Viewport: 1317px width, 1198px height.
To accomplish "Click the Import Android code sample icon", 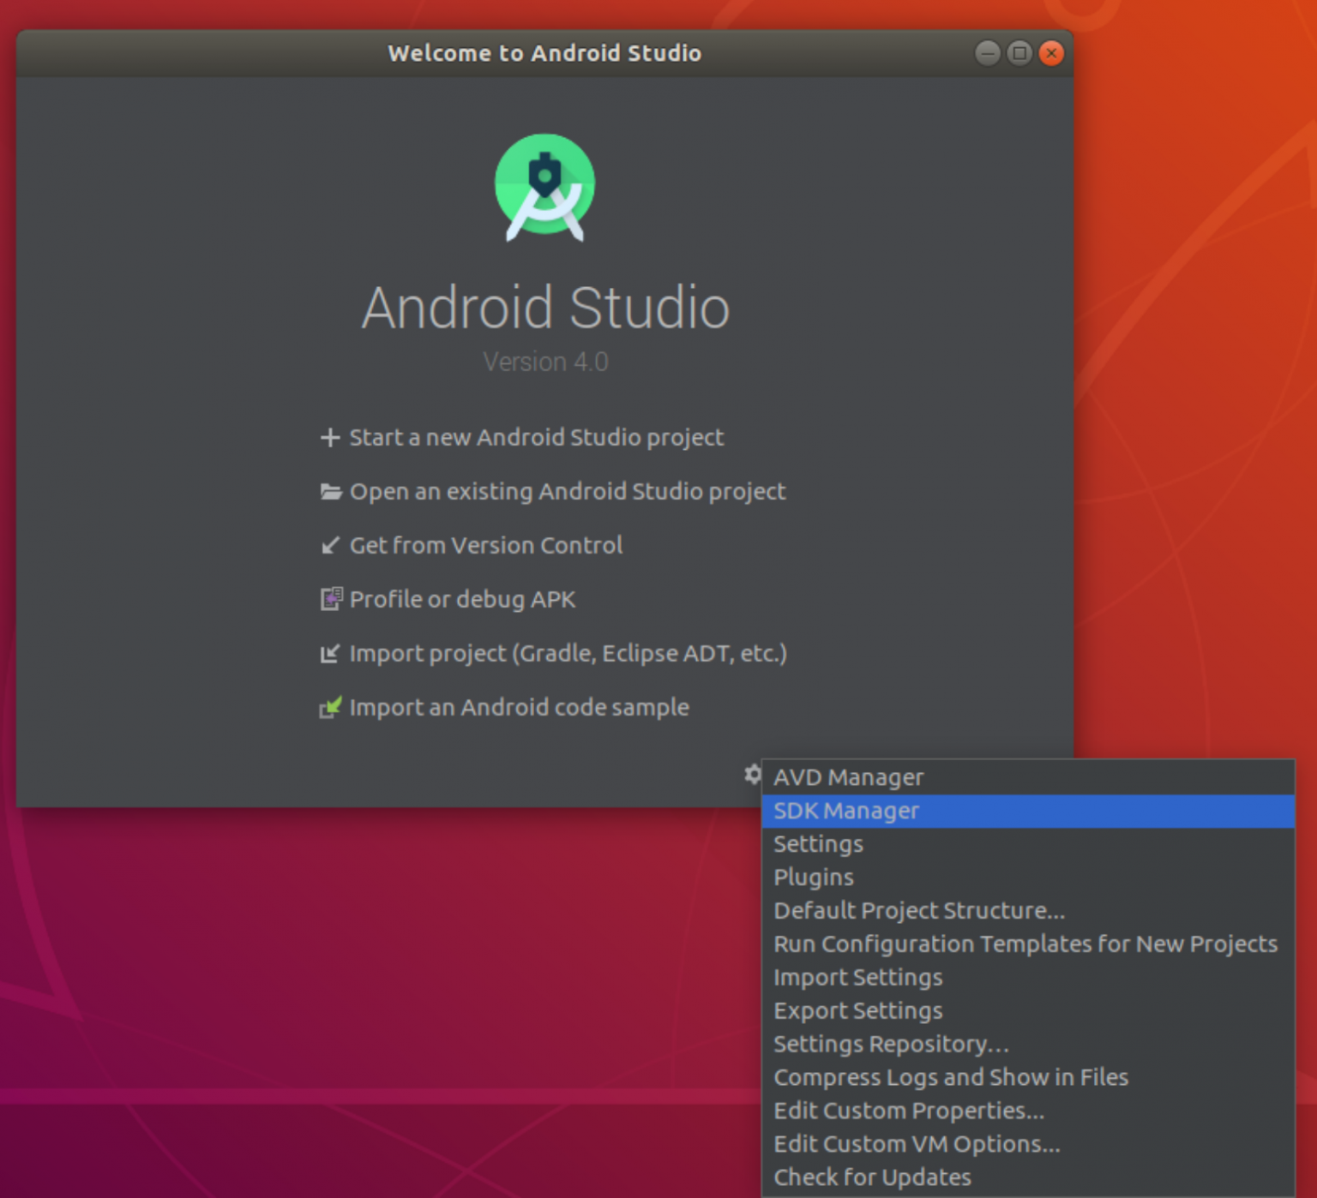I will click(x=330, y=707).
